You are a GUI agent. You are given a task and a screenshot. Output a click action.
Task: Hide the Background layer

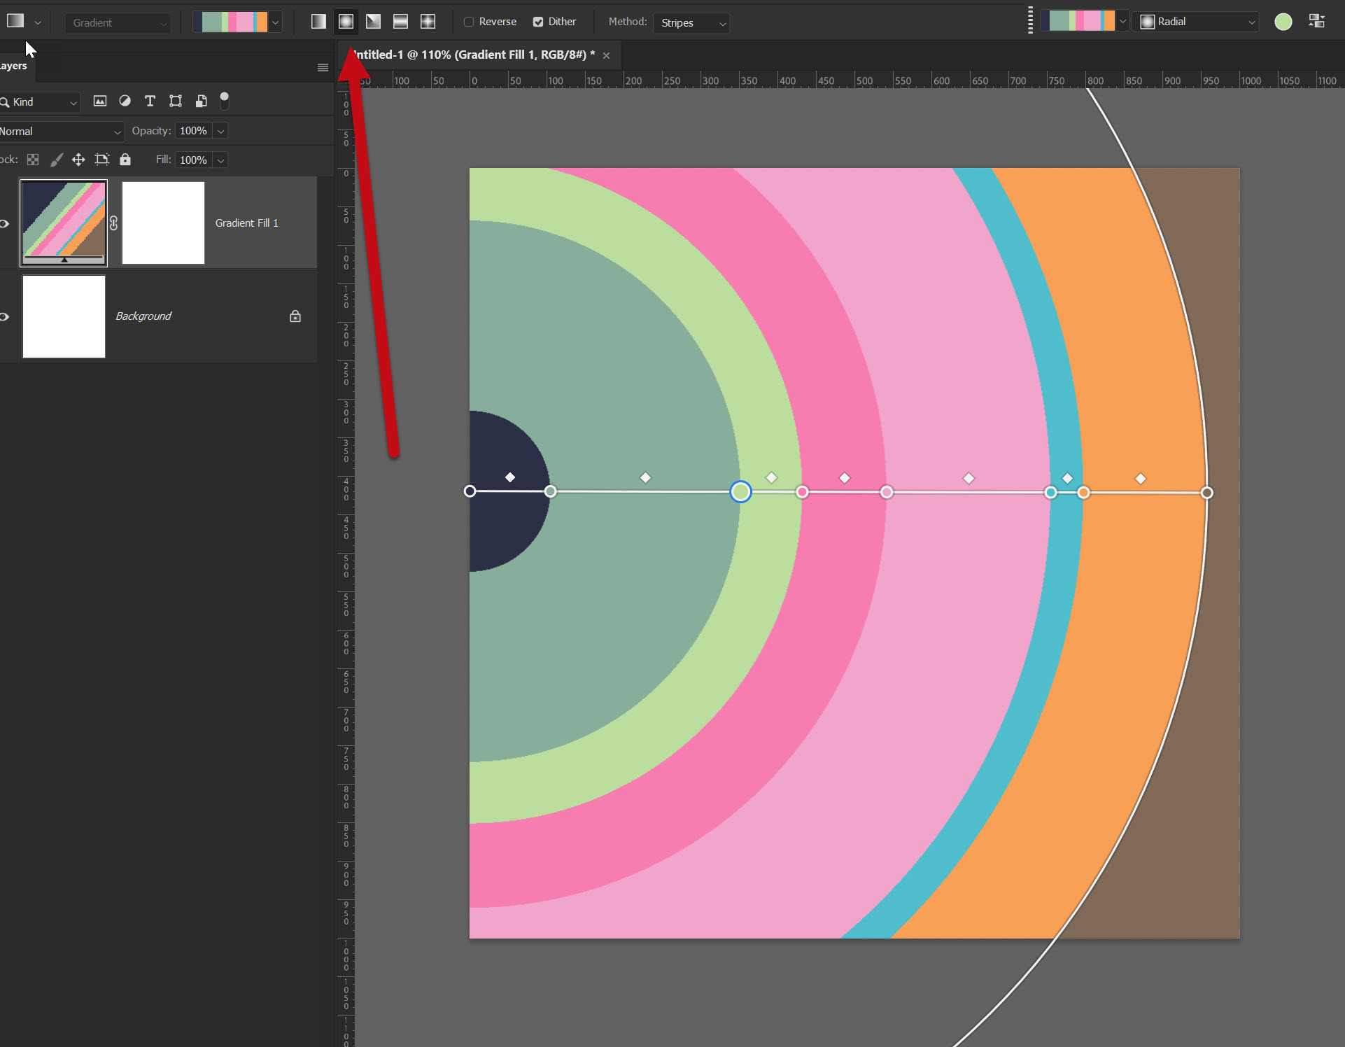(x=5, y=316)
